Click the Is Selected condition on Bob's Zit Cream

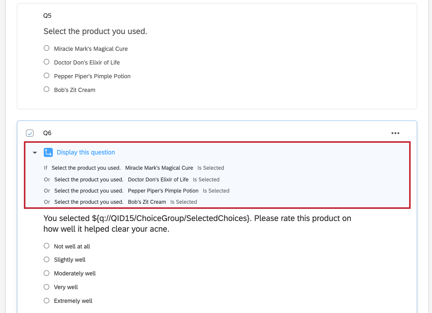[x=183, y=202]
